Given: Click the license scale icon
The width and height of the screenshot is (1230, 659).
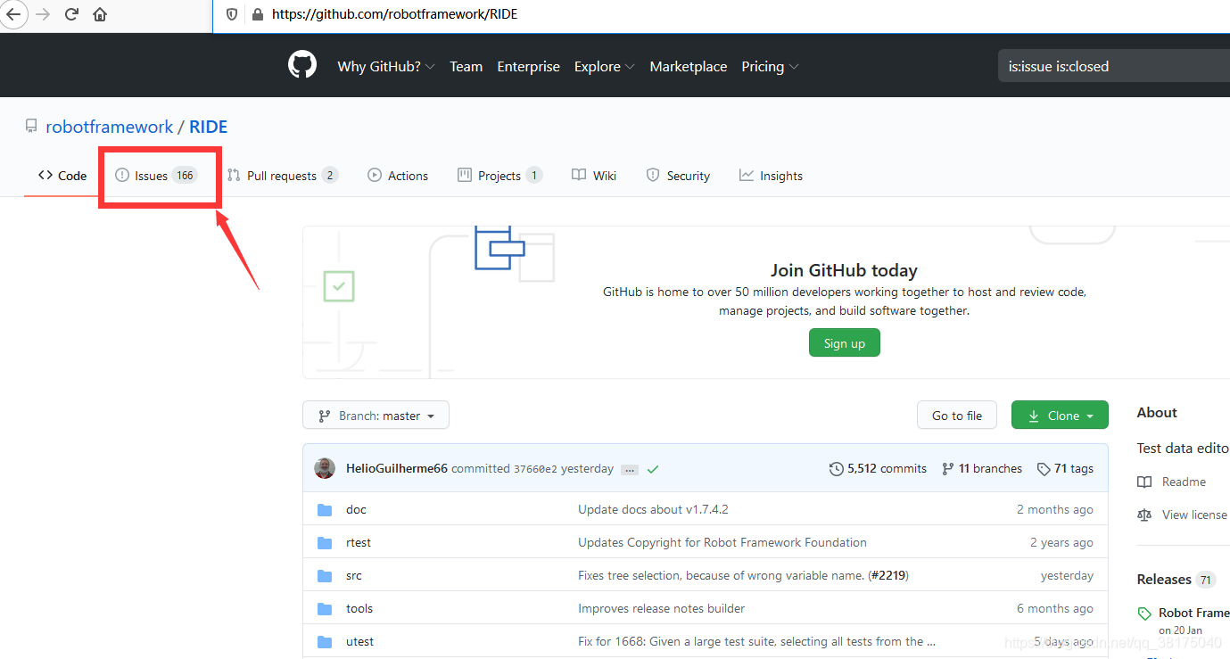Looking at the screenshot, I should [x=1144, y=515].
